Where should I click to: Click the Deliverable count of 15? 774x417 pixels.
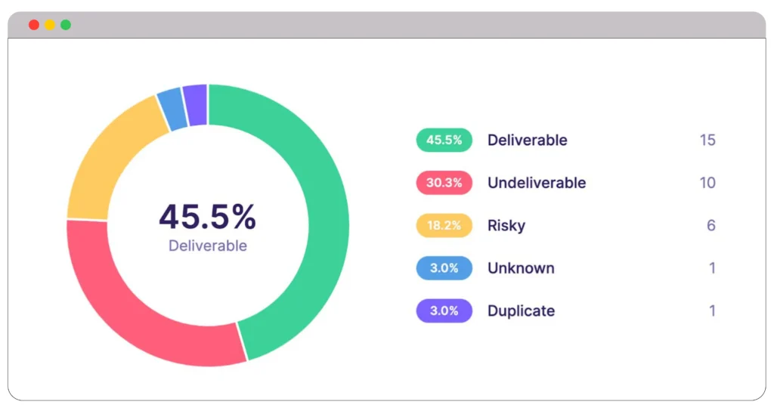click(x=707, y=140)
